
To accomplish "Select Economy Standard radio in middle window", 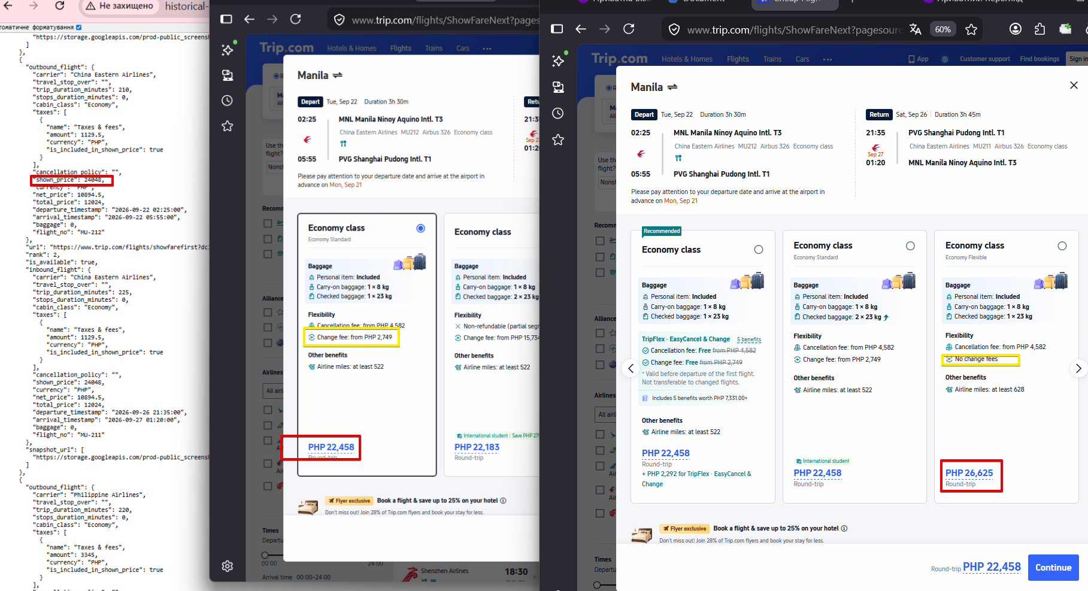I will tap(421, 228).
